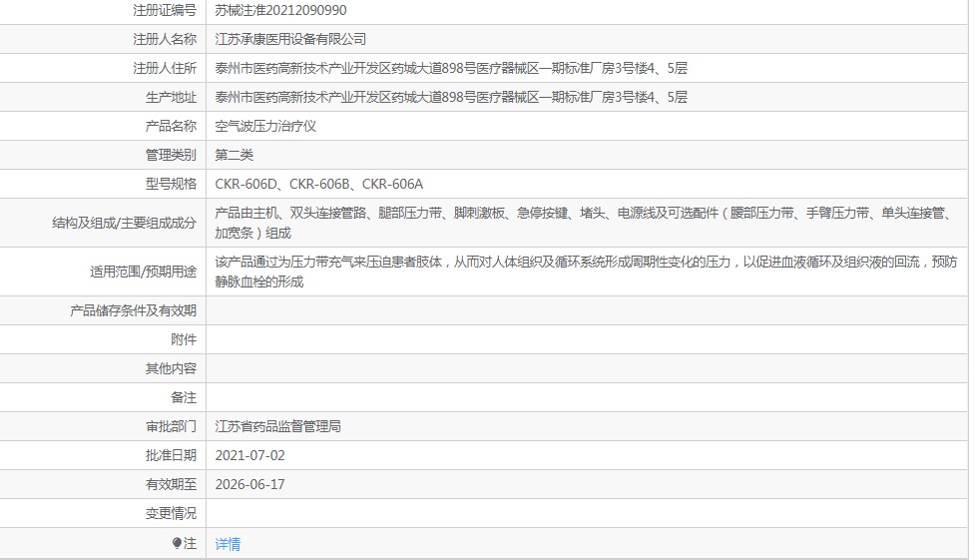Click the 第二类 management category value
Viewport: 975px width, 560px height.
[235, 156]
